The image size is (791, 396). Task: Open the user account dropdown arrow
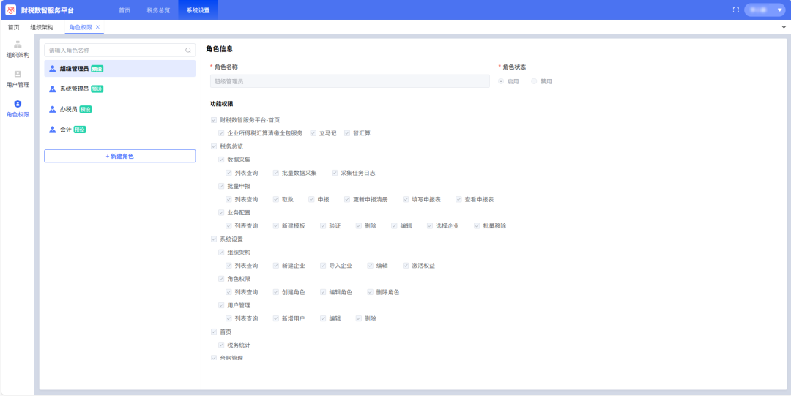[x=779, y=10]
